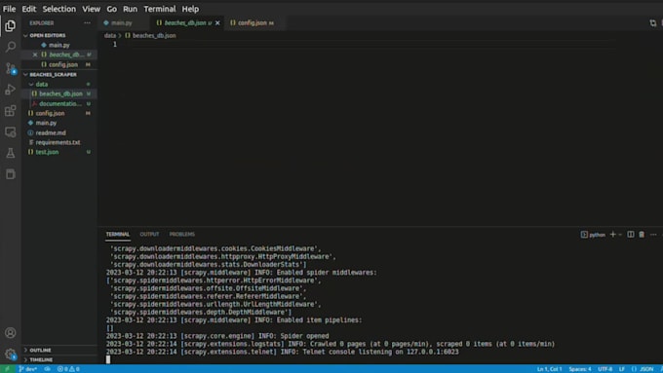663x373 pixels.
Task: Open the Run and Debug view
Action: coord(10,90)
